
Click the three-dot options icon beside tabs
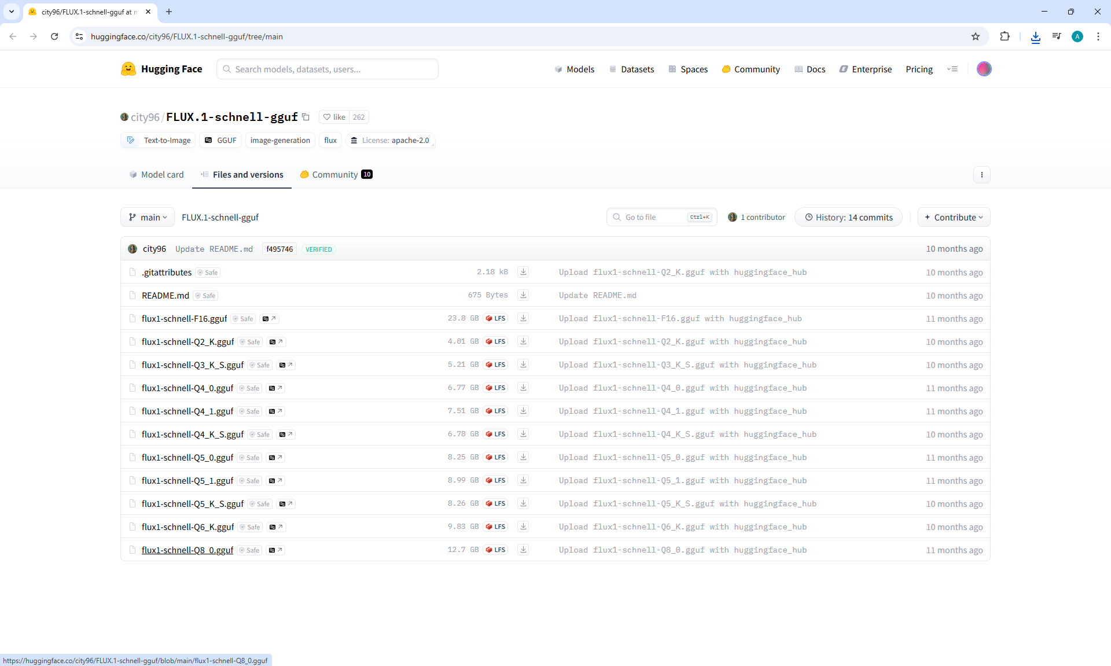(981, 175)
